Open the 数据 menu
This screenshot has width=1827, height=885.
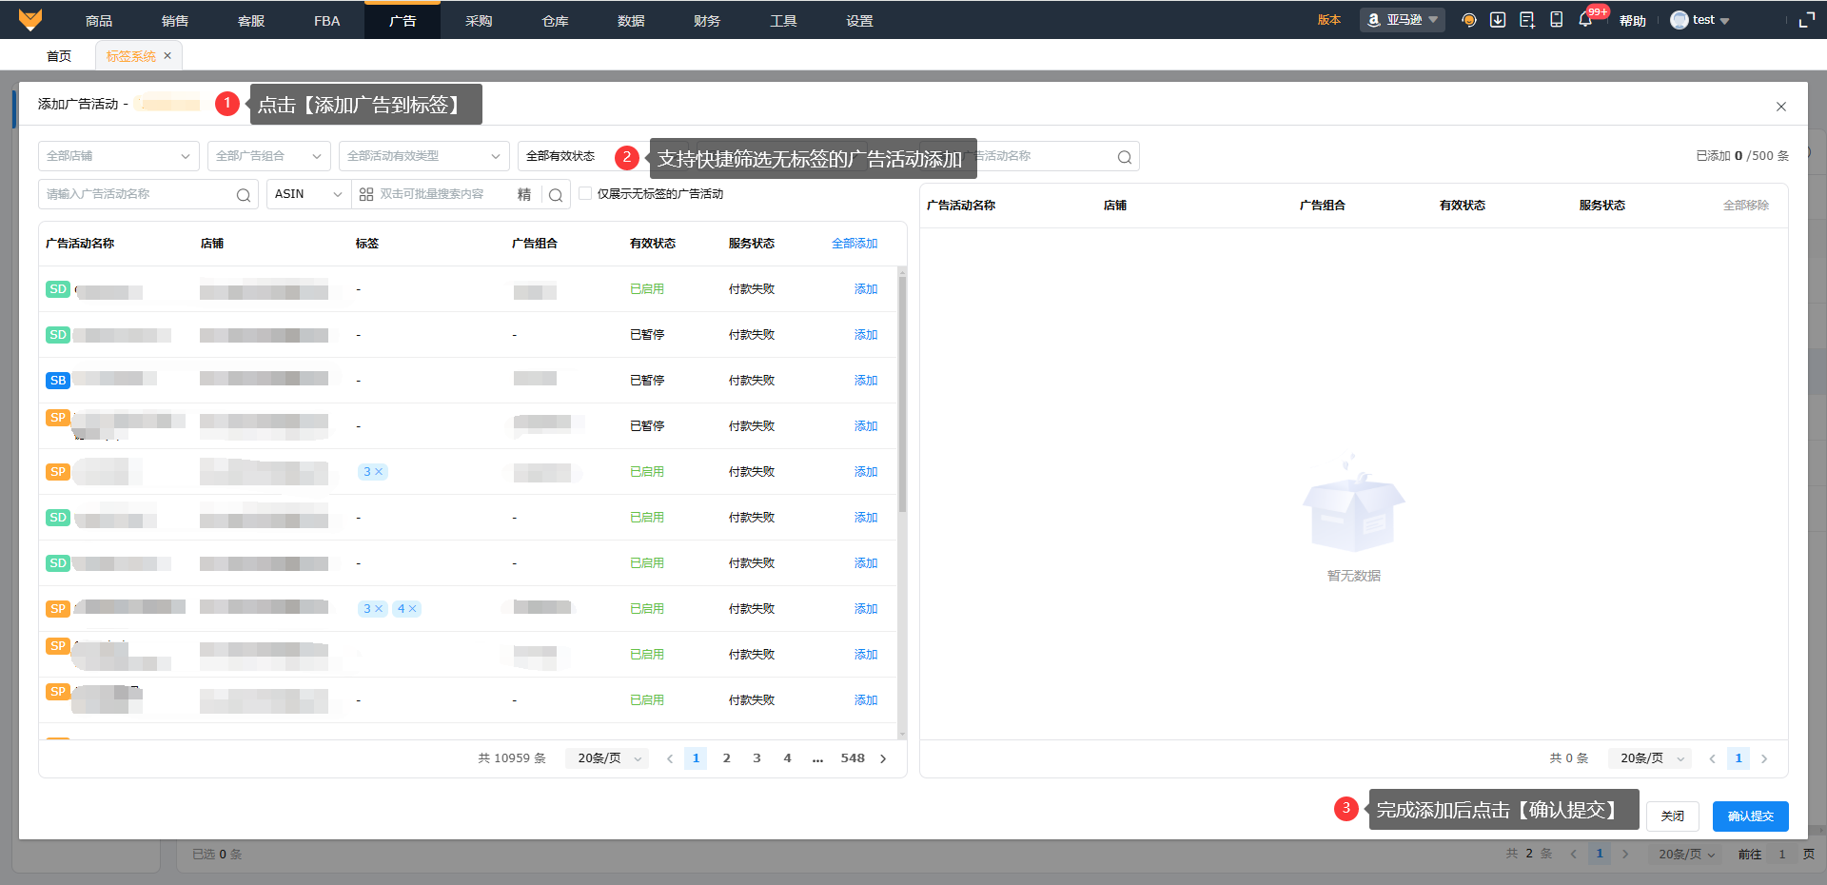pos(631,20)
